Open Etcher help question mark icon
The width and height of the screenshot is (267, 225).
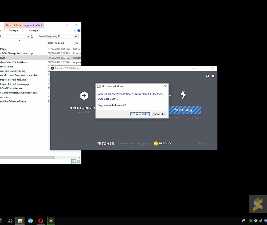pos(207,76)
